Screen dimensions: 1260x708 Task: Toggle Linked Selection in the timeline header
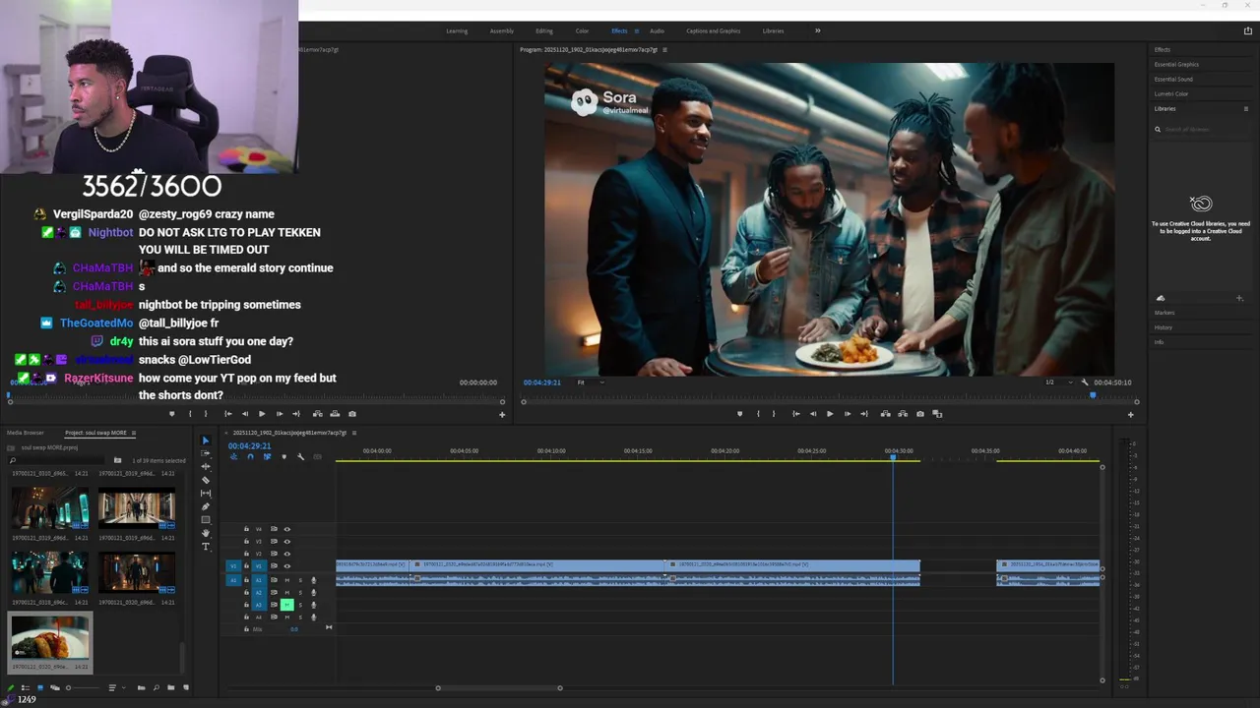click(x=267, y=456)
